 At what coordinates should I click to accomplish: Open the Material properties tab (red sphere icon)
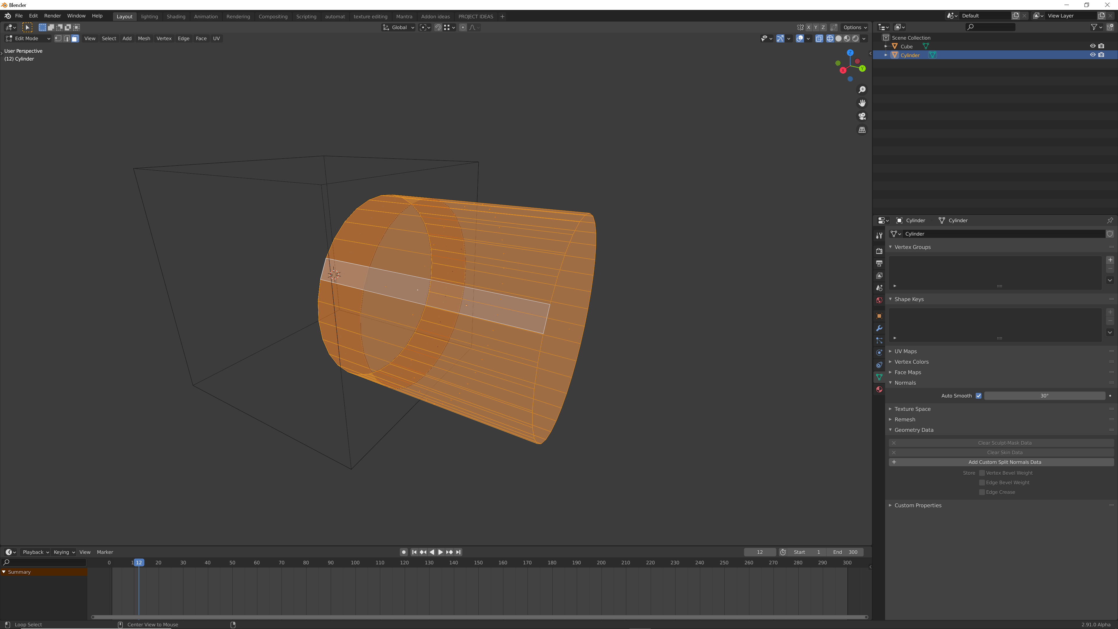click(879, 389)
